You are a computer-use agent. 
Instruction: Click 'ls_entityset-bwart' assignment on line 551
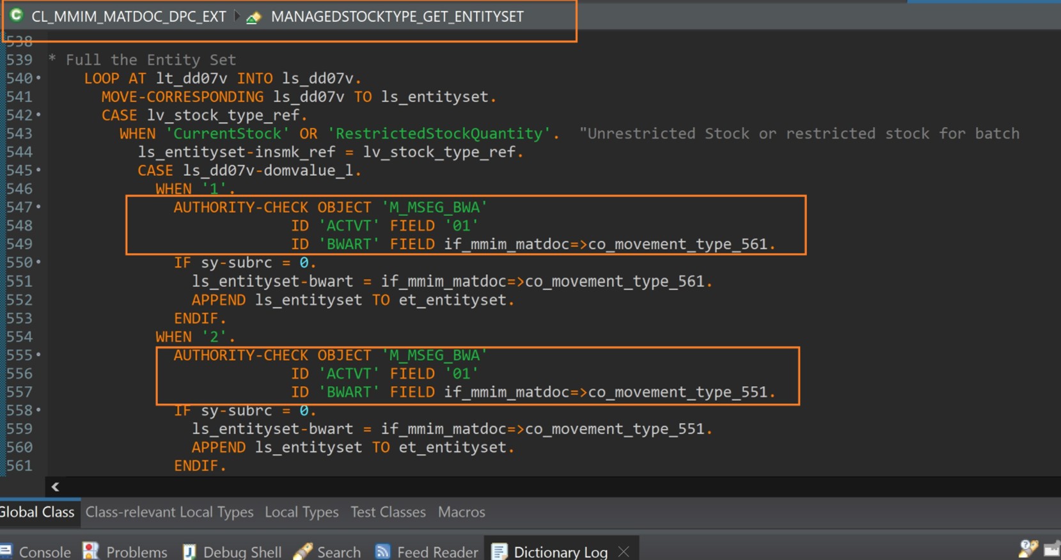[x=452, y=281]
